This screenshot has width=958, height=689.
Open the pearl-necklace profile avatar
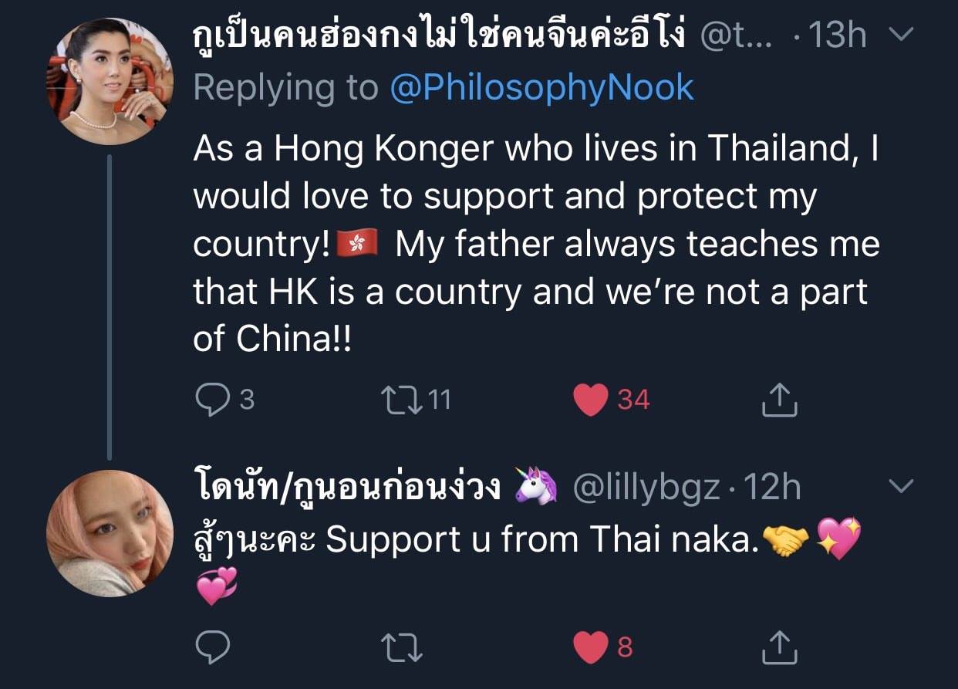point(109,81)
